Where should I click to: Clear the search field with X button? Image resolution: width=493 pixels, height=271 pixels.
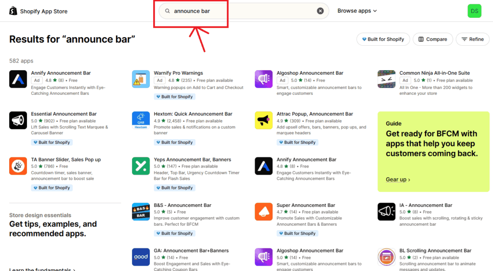pos(320,11)
